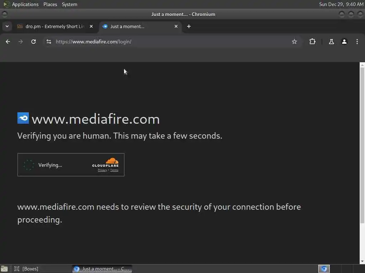Click the workspace switcher Chromium thumbnail
The image size is (365, 273).
324,269
